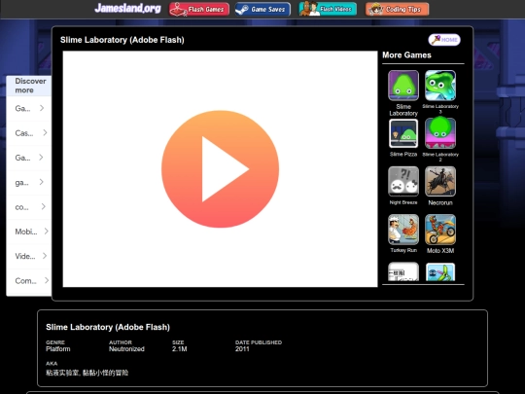Expand the 'co...' Discover more item

(x=29, y=207)
